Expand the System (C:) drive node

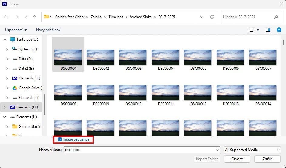click(x=7, y=49)
